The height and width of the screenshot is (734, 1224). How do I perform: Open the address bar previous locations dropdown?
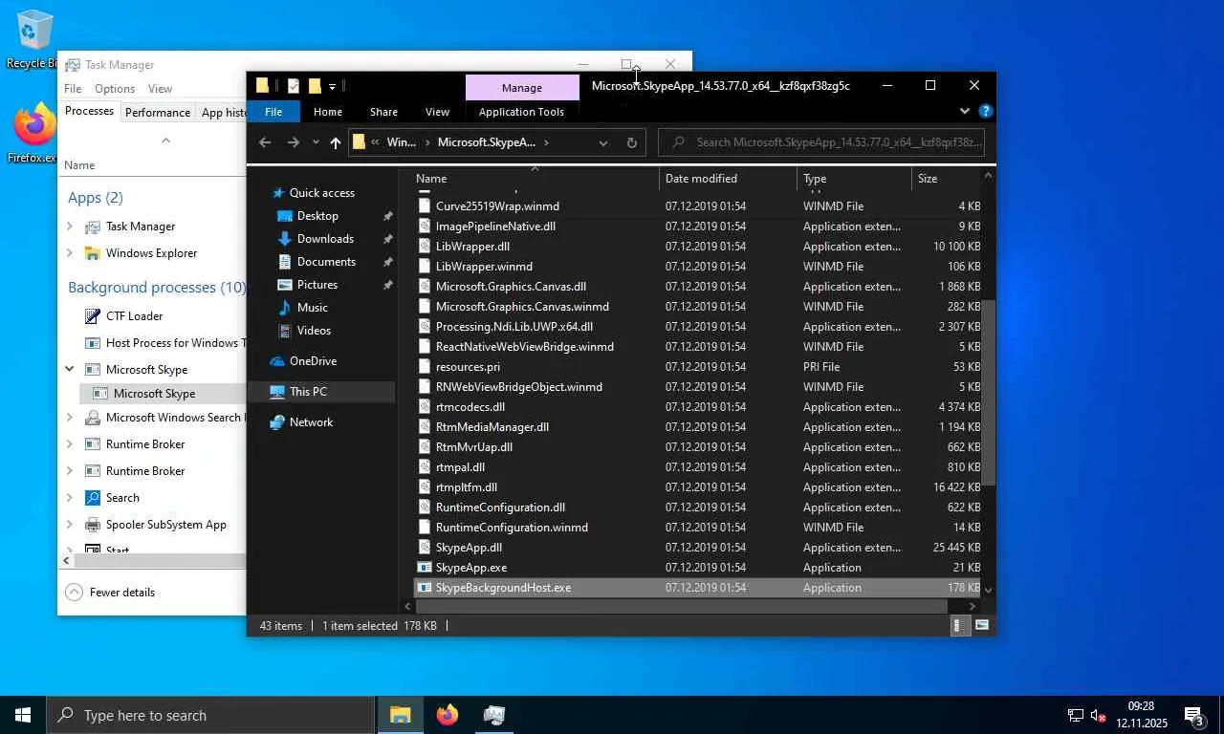603,142
